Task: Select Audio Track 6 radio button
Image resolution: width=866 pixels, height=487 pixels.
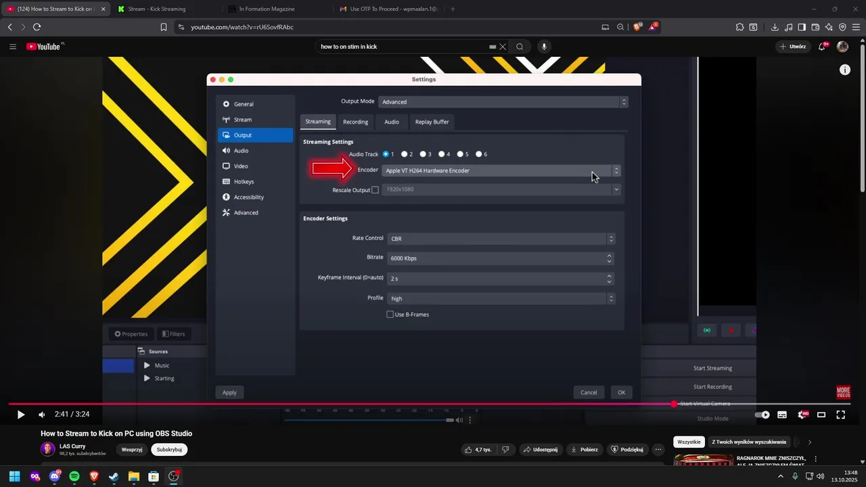Action: pyautogui.click(x=479, y=154)
